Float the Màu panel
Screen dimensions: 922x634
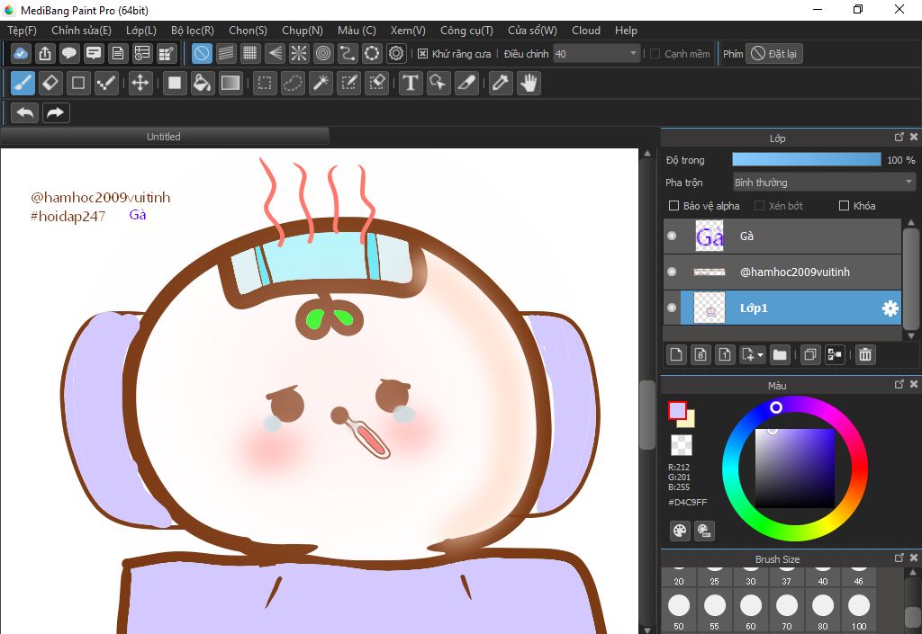click(x=899, y=384)
